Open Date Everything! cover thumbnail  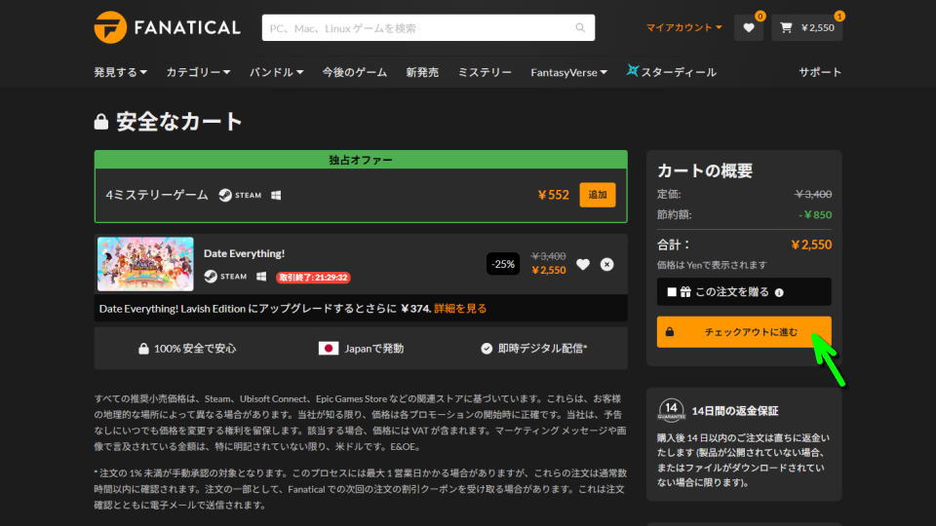[x=145, y=264]
